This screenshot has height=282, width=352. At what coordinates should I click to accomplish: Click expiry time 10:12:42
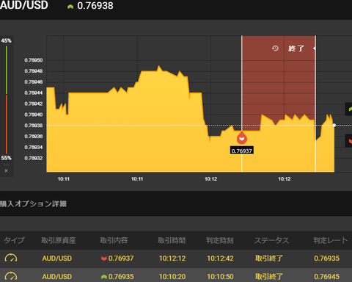pyautogui.click(x=220, y=258)
